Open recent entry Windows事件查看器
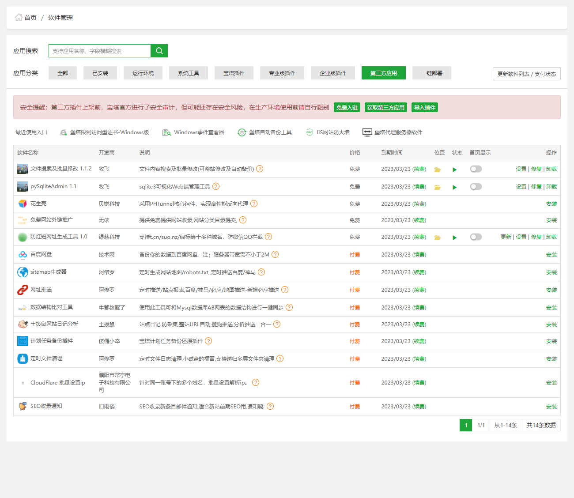574x498 pixels. 193,132
